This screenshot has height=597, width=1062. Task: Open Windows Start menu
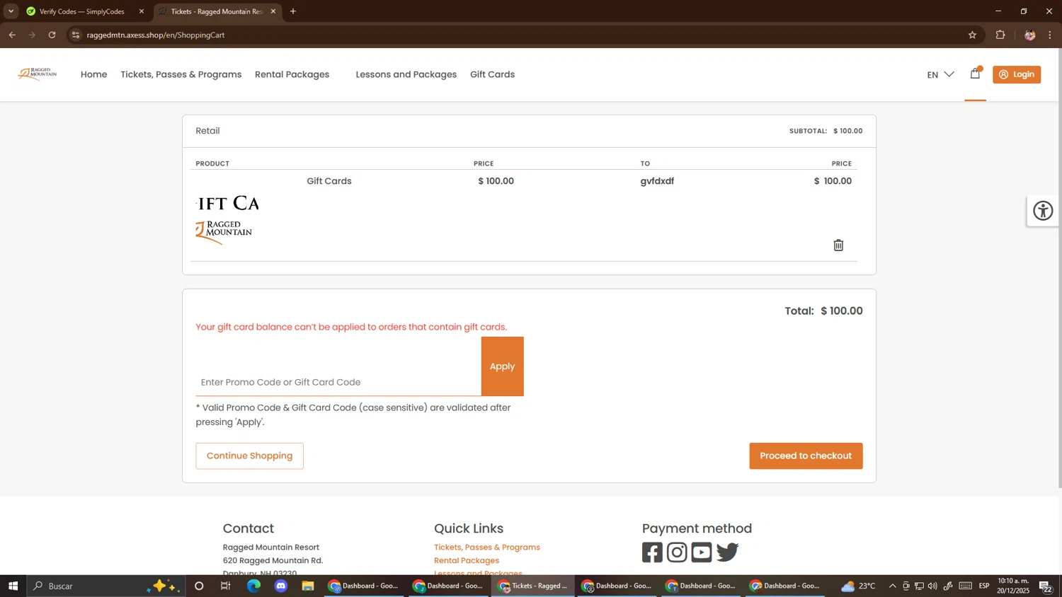[13, 586]
